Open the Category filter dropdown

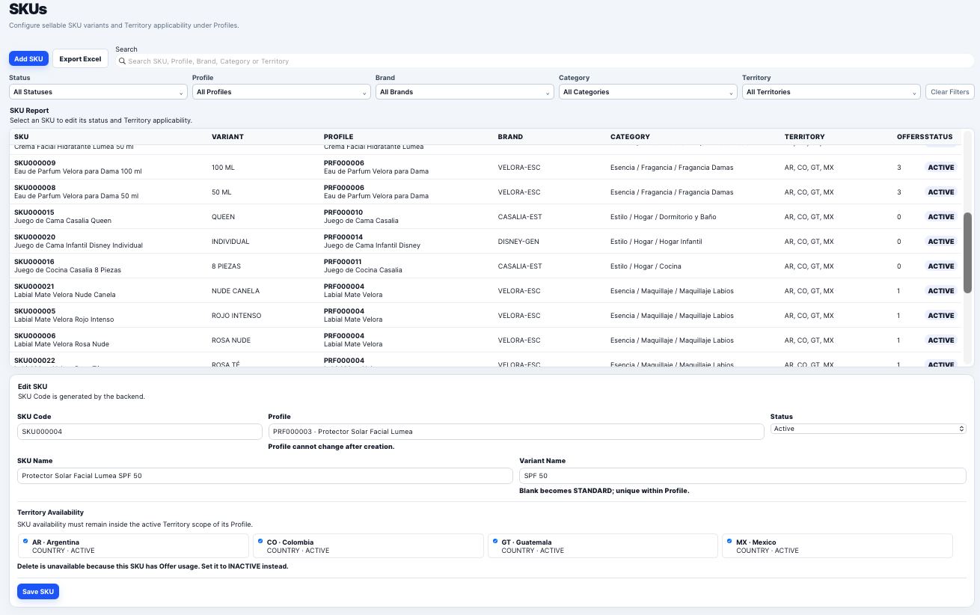(x=648, y=92)
